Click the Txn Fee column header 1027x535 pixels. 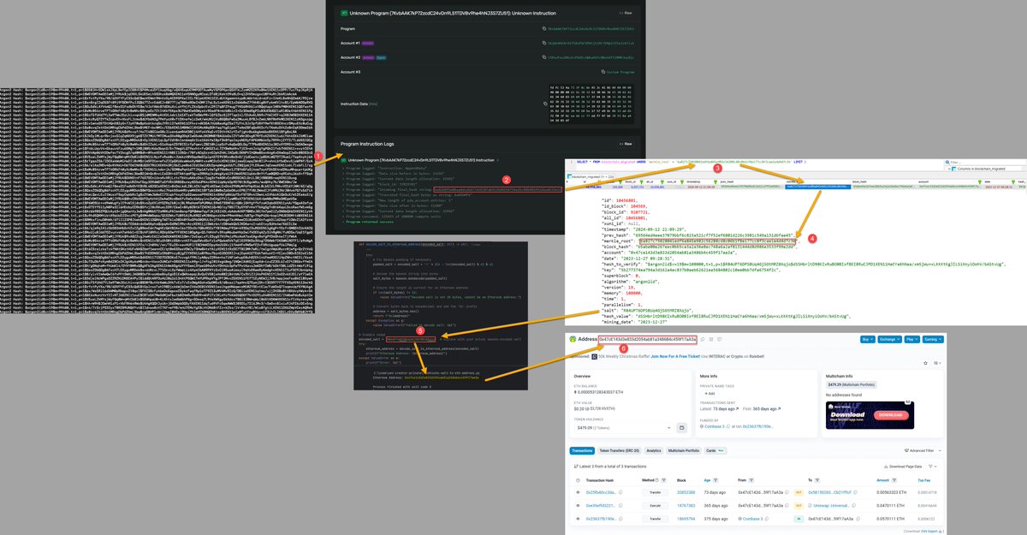point(924,479)
